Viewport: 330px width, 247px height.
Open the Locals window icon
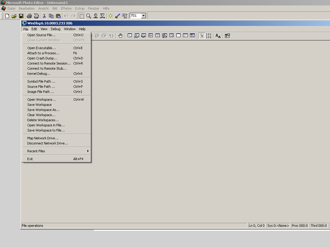[144, 36]
